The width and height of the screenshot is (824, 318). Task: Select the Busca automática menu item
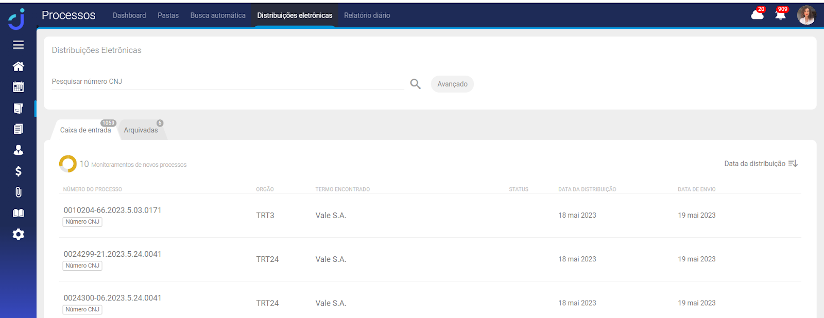[x=218, y=15]
